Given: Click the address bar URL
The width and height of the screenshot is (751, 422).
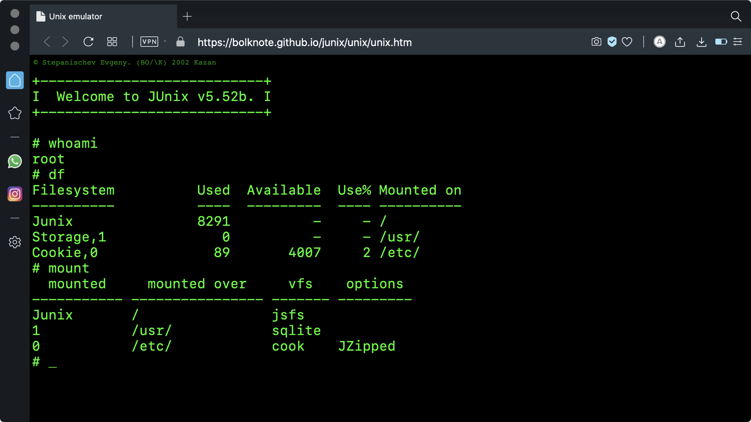Looking at the screenshot, I should coord(304,42).
